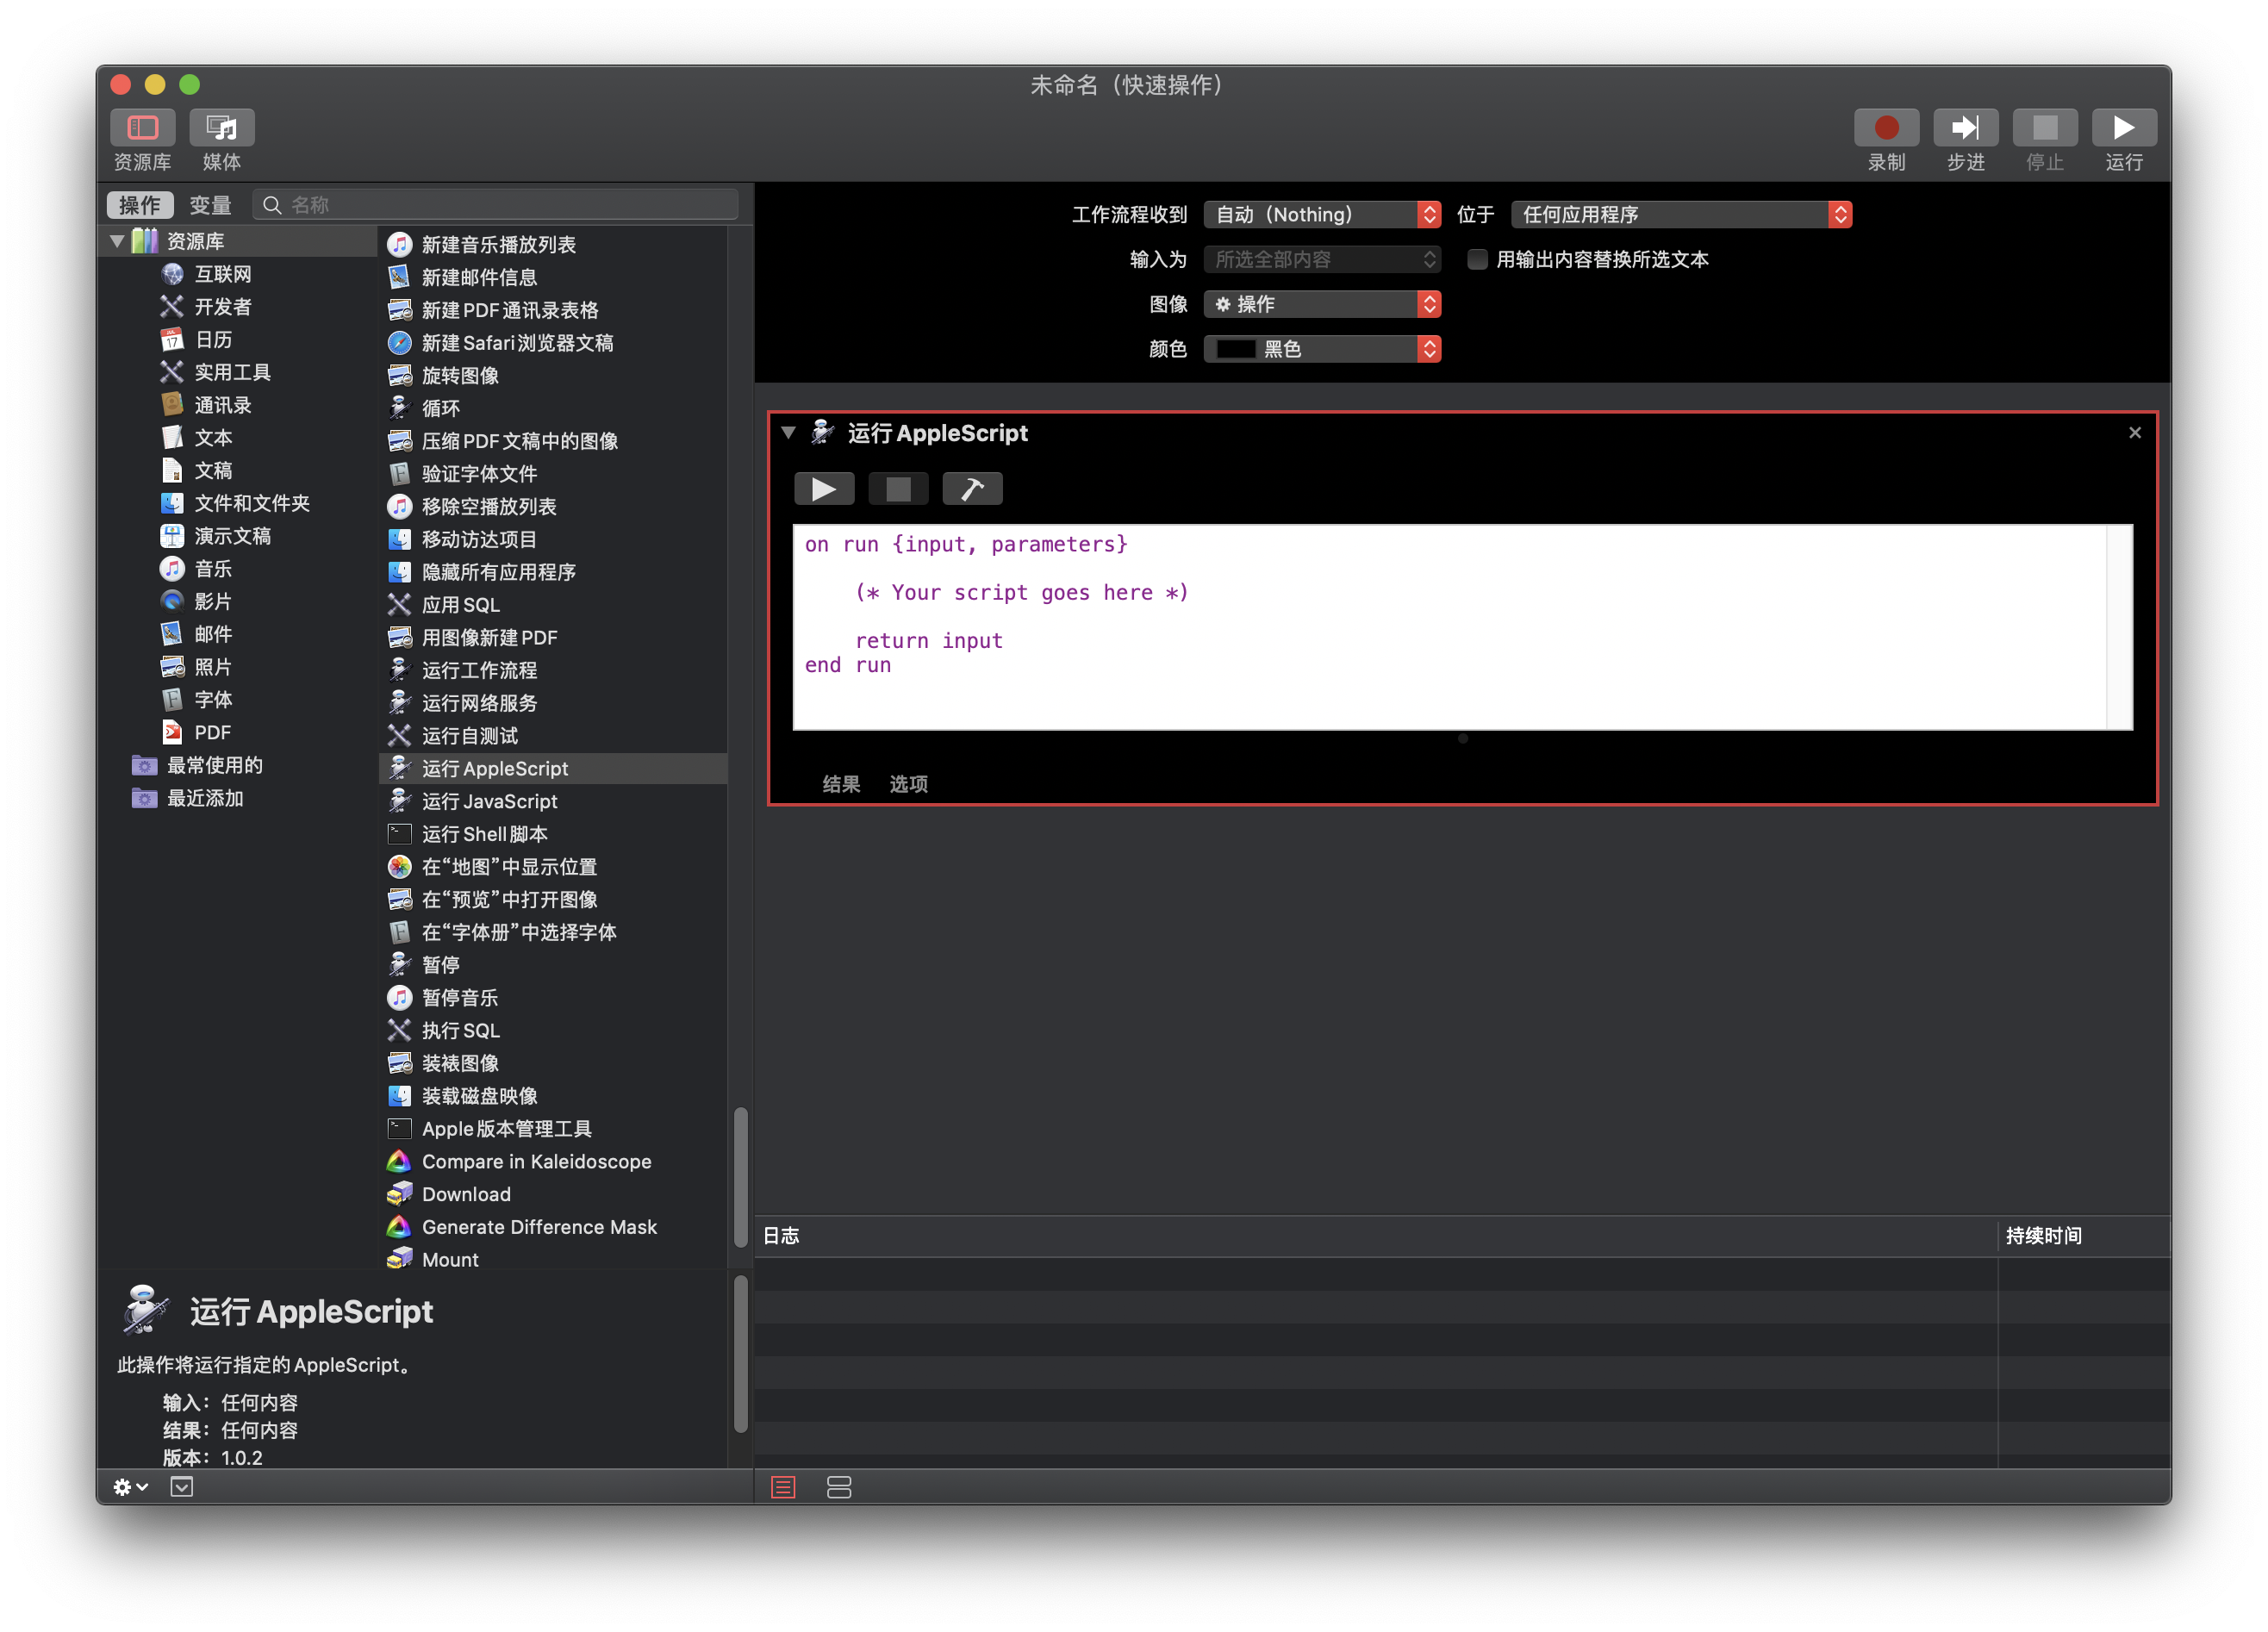Image resolution: width=2268 pixels, height=1632 pixels.
Task: Toggle the 资源库 library sidebar button
Action: [142, 128]
